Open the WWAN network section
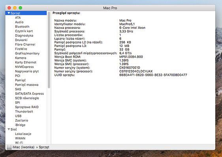This screenshot has width=222, height=157. point(20,138)
